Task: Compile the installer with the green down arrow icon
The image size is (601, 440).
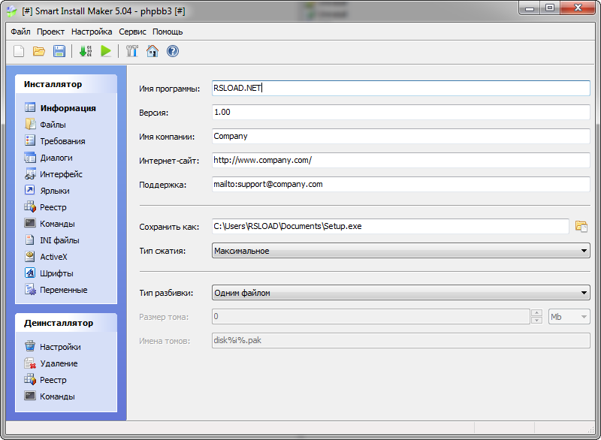Action: pos(85,51)
